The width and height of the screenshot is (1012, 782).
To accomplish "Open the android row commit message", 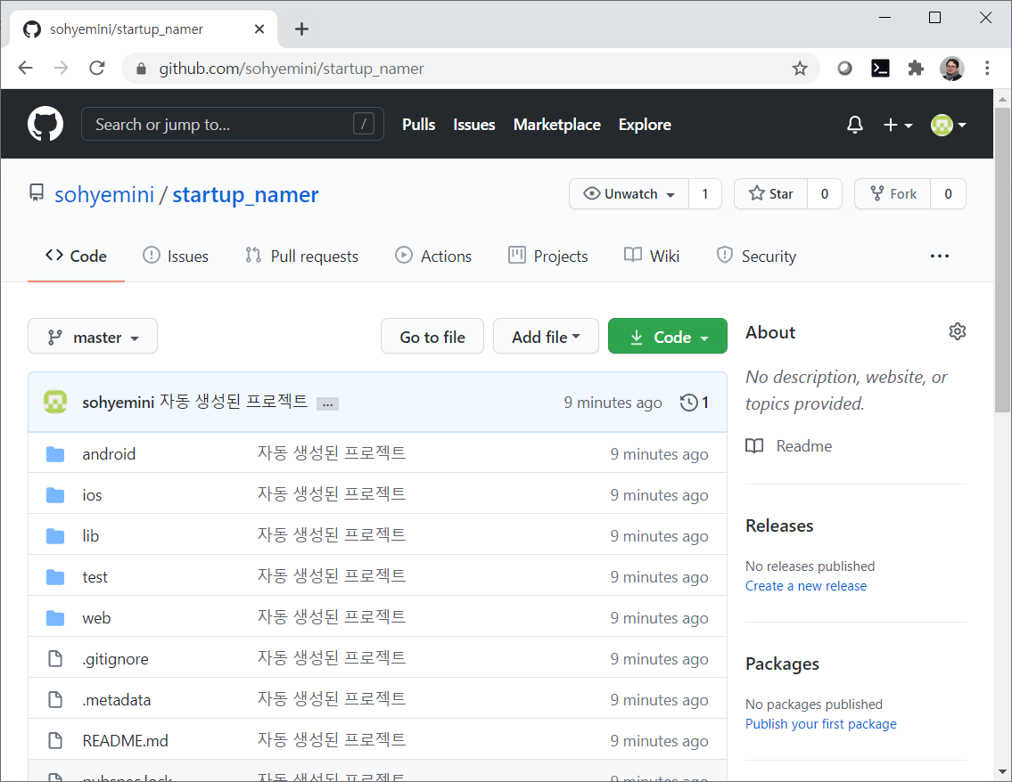I will click(x=331, y=453).
